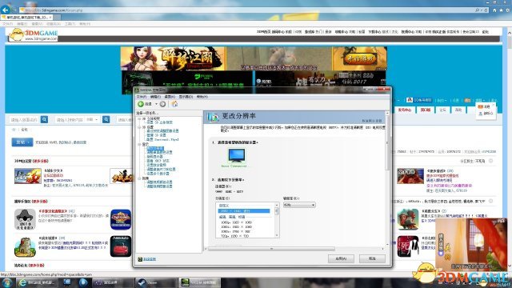Open the Back button history dropdown arrow

tap(156, 104)
